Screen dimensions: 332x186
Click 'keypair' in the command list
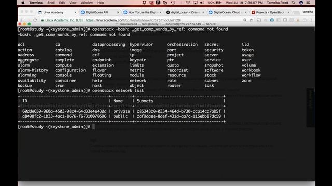click(x=138, y=60)
